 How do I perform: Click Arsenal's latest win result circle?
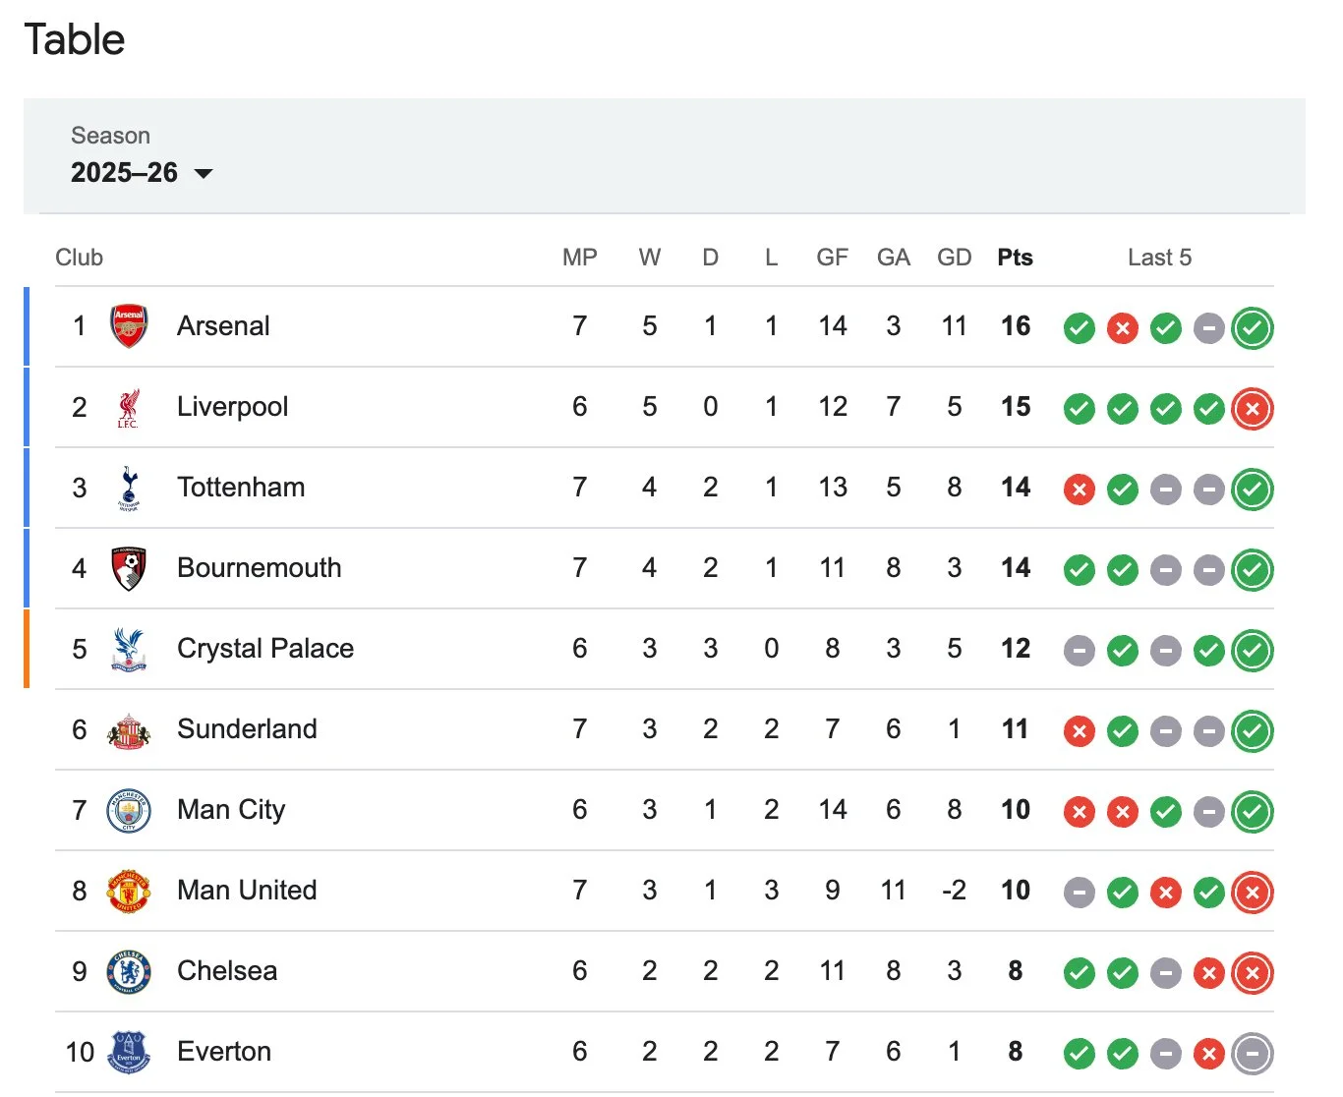pyautogui.click(x=1252, y=328)
